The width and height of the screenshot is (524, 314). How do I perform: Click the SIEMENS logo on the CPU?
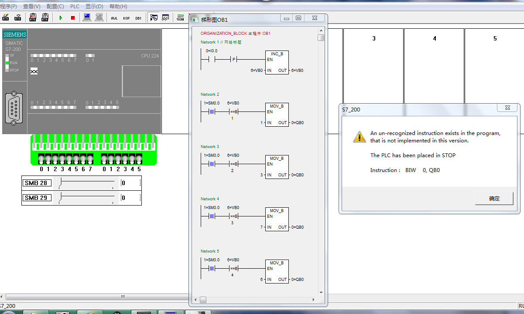(15, 35)
